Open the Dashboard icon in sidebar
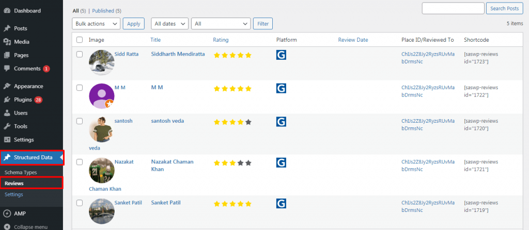Viewport: 529px width, 230px height. tap(7, 11)
